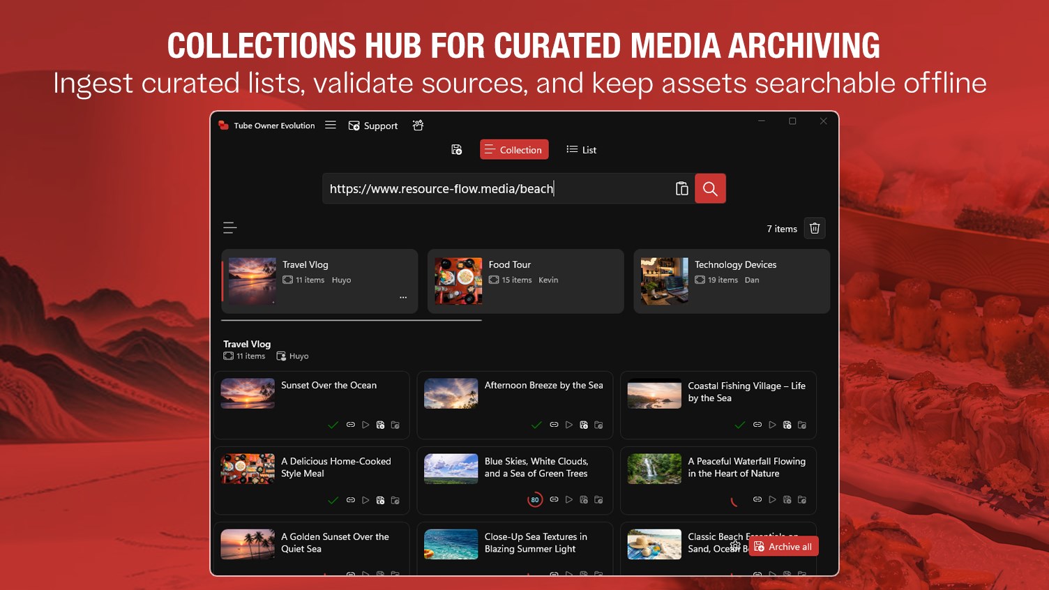Image resolution: width=1049 pixels, height=590 pixels.
Task: Copy link for Sunset Over the Ocean
Action: tap(351, 425)
